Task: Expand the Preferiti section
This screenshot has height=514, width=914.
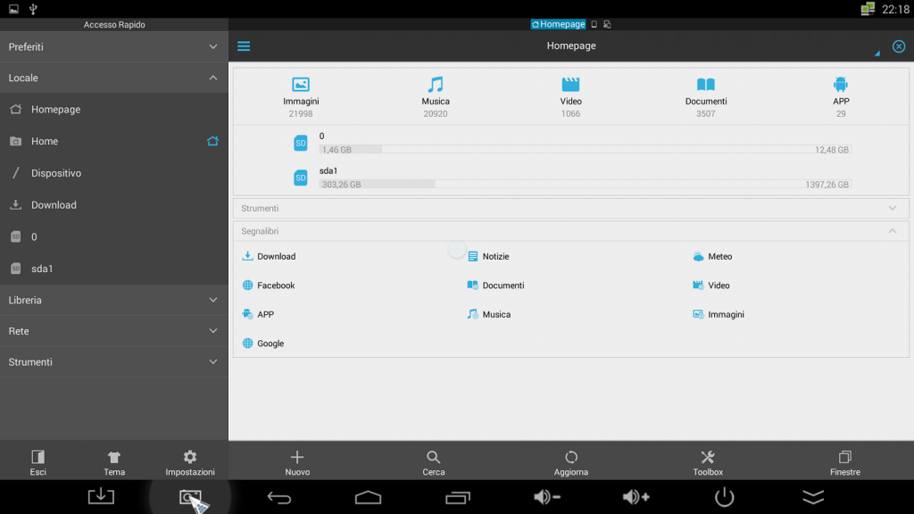Action: pyautogui.click(x=212, y=46)
